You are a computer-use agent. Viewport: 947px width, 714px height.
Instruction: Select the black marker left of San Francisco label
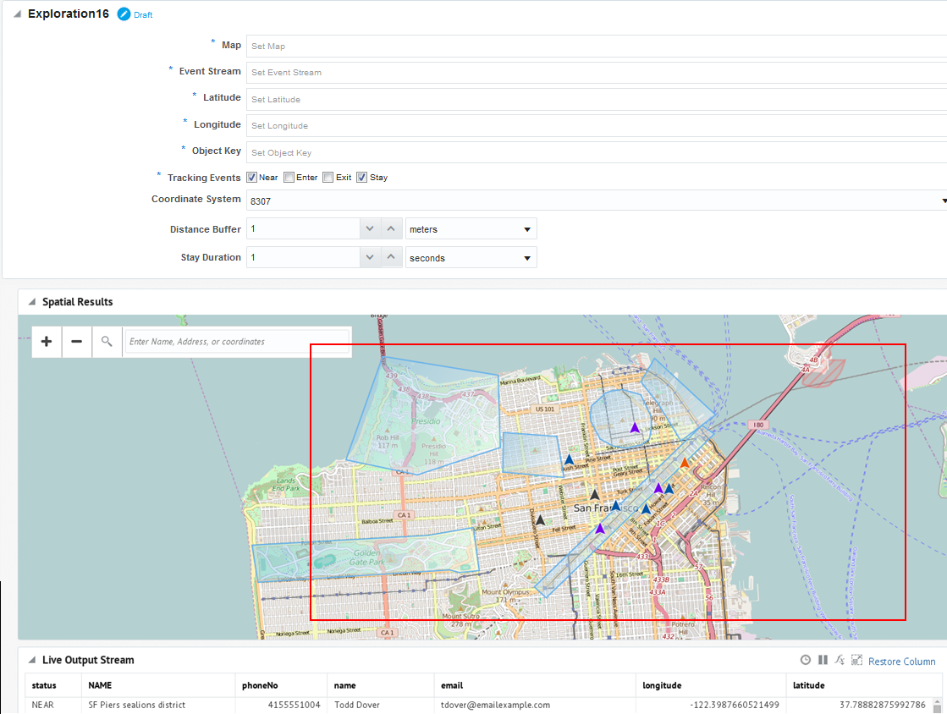595,496
